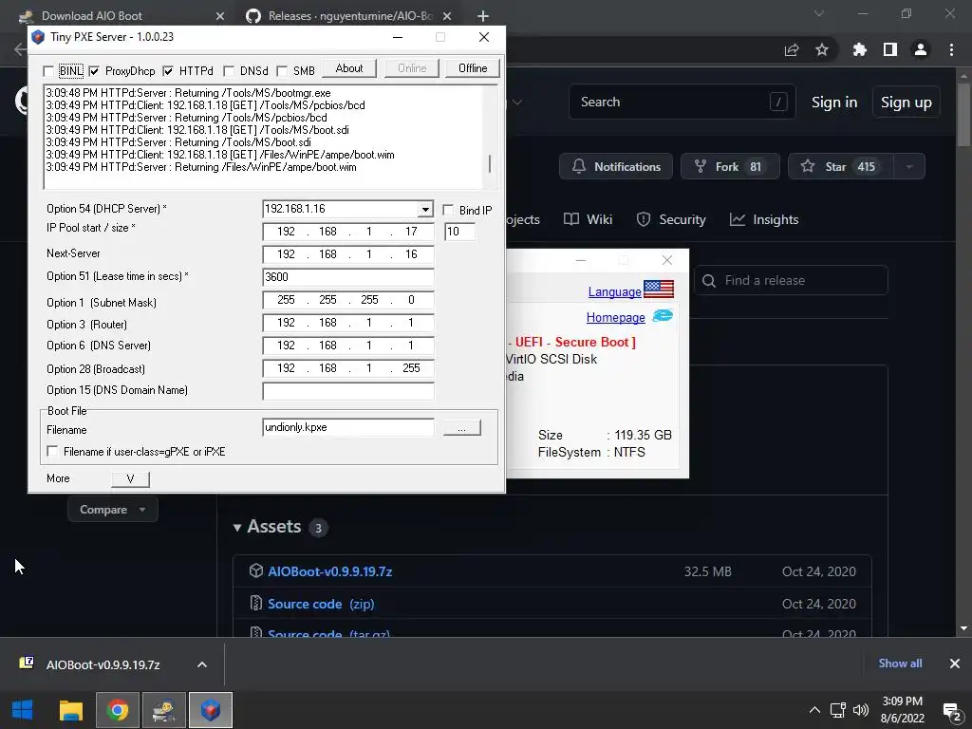Collapse the Assets section
This screenshot has height=729, width=972.
[x=236, y=528]
